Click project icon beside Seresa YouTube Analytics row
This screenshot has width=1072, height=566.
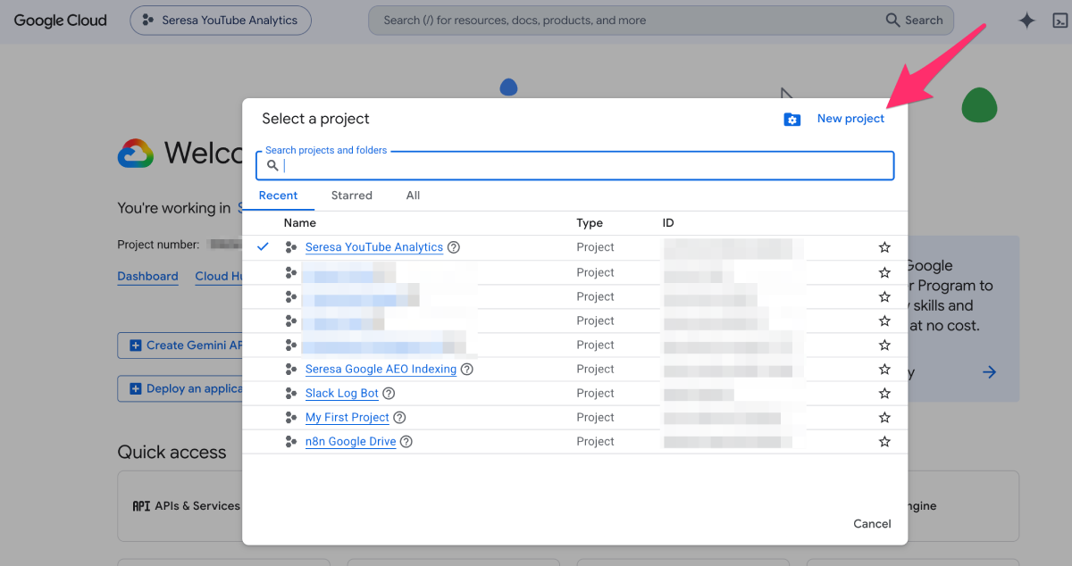pos(290,247)
